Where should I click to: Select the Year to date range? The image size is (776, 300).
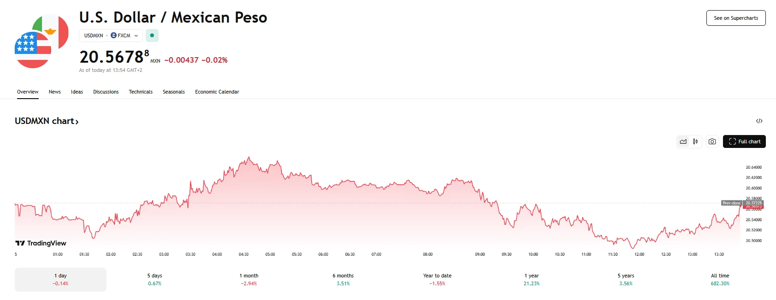437,279
